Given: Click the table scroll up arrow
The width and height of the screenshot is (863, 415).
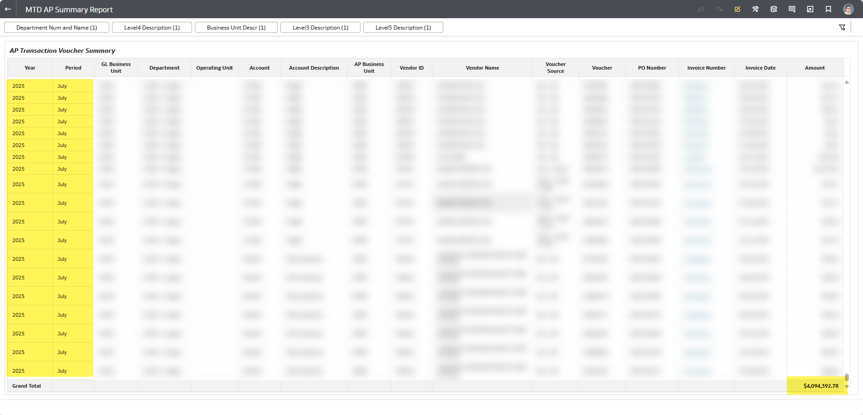Looking at the screenshot, I should (x=847, y=82).
